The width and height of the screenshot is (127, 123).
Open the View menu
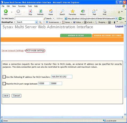14,6
